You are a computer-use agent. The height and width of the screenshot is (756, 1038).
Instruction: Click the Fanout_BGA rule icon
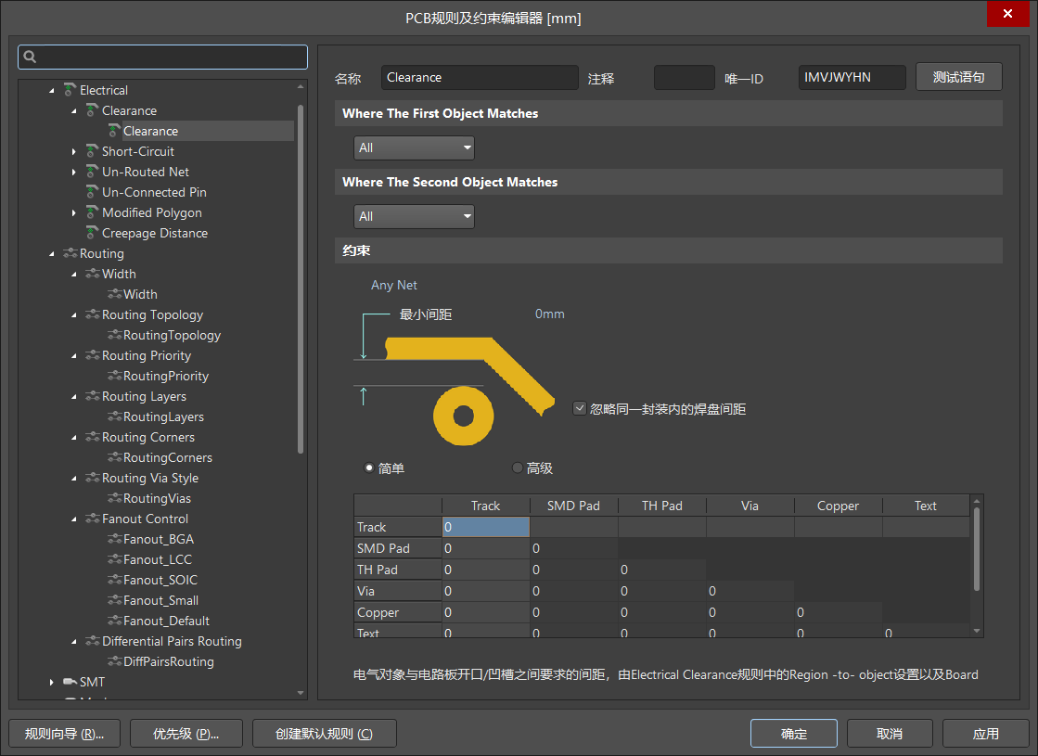click(114, 539)
